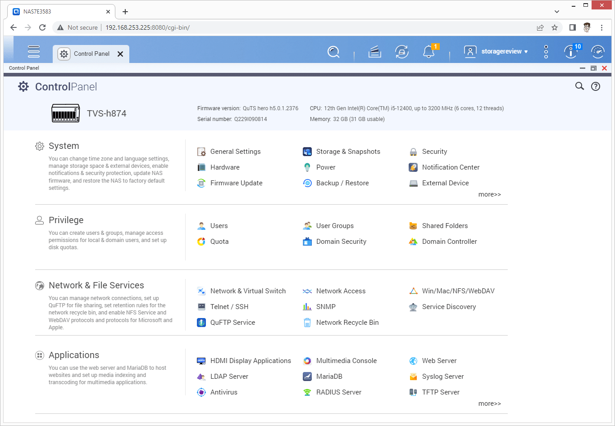
Task: Open the dashboard gauge icon
Action: (x=598, y=52)
